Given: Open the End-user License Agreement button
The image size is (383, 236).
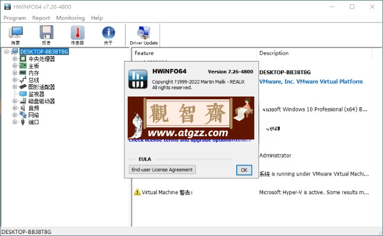Looking at the screenshot, I should click(162, 170).
